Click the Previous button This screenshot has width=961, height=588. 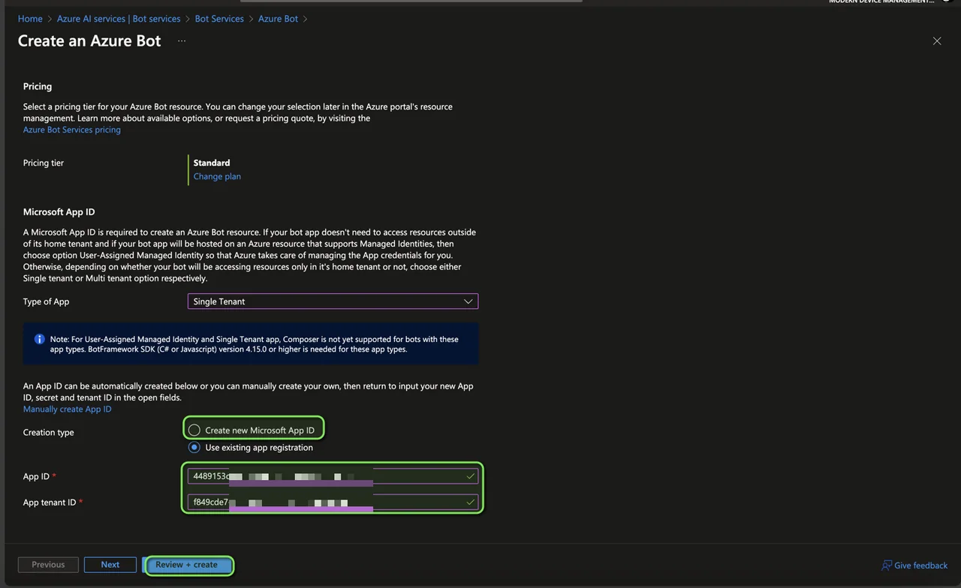point(48,565)
